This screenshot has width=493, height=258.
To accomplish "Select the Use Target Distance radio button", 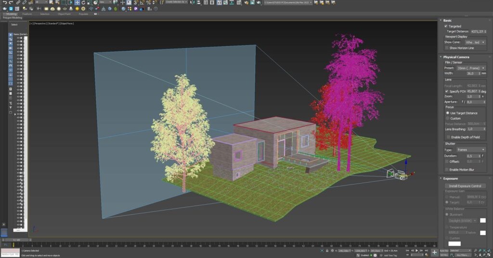I will click(x=447, y=113).
